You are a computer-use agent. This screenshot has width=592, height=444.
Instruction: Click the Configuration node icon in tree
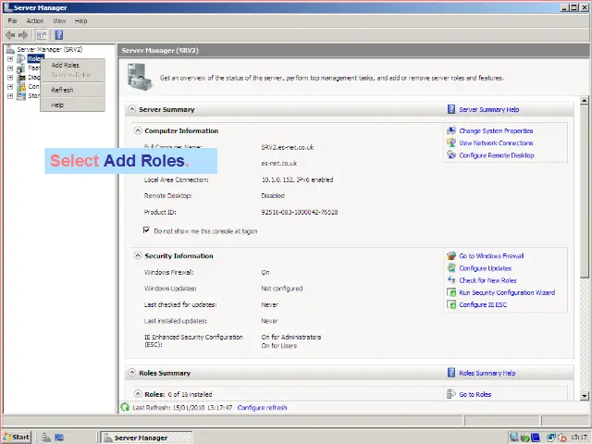pos(21,86)
